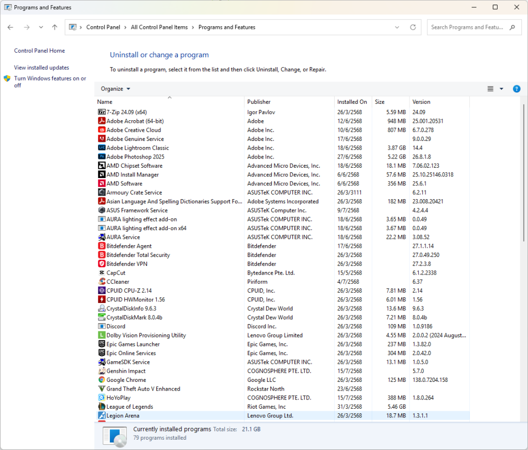Click the CrystalDiskMark icon
Viewport: 528px width, 450px height.
[x=102, y=317]
